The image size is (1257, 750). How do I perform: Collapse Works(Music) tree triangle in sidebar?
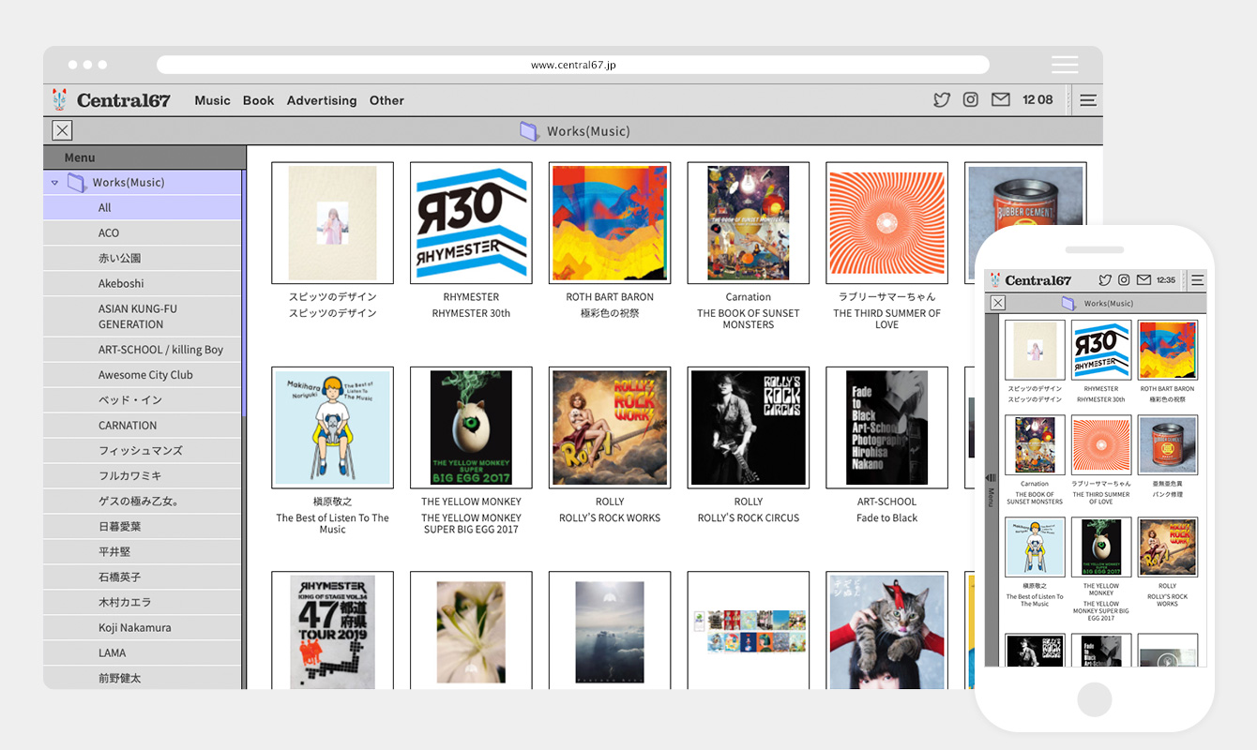click(54, 183)
